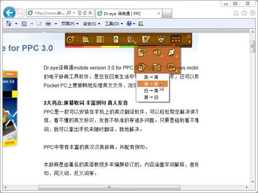
Task: Click the magnifier search icon in Dr.eye toolbar
Action: point(131,40)
